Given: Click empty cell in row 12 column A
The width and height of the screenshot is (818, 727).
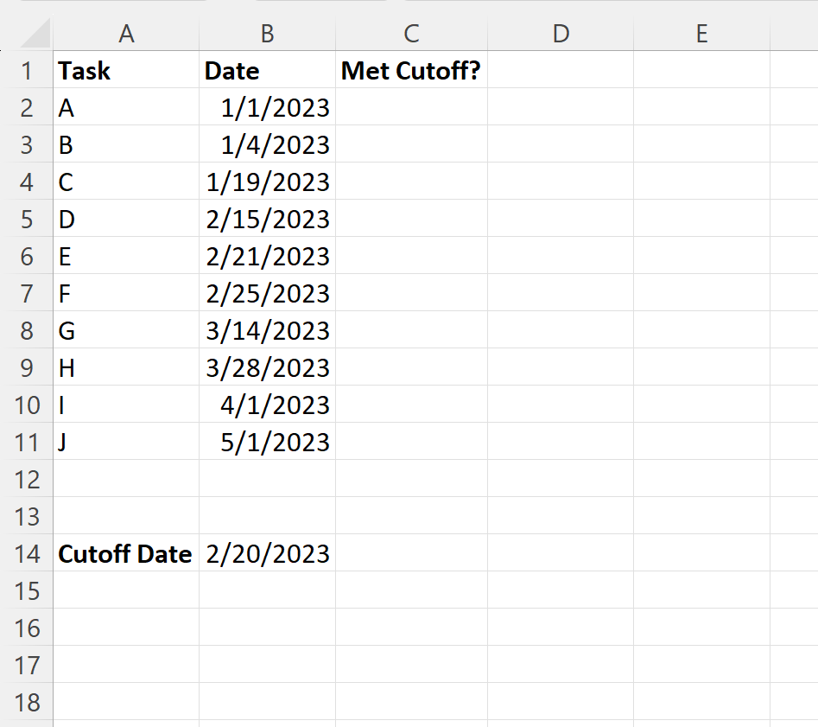Looking at the screenshot, I should point(126,479).
